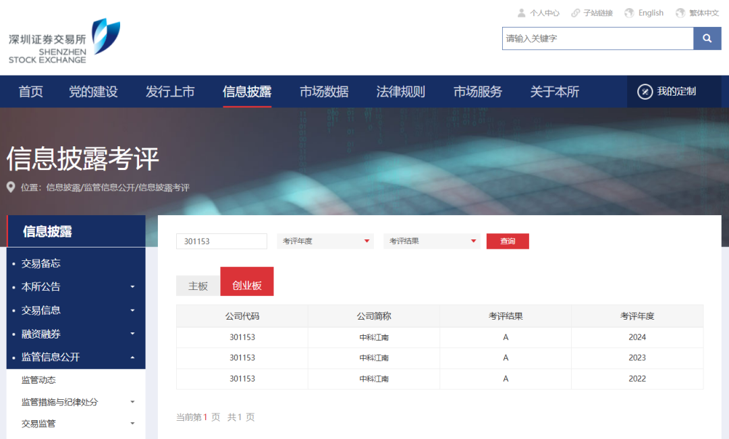Open 关于本所 navigation item
Viewport: 729px width, 439px height.
pyautogui.click(x=555, y=92)
